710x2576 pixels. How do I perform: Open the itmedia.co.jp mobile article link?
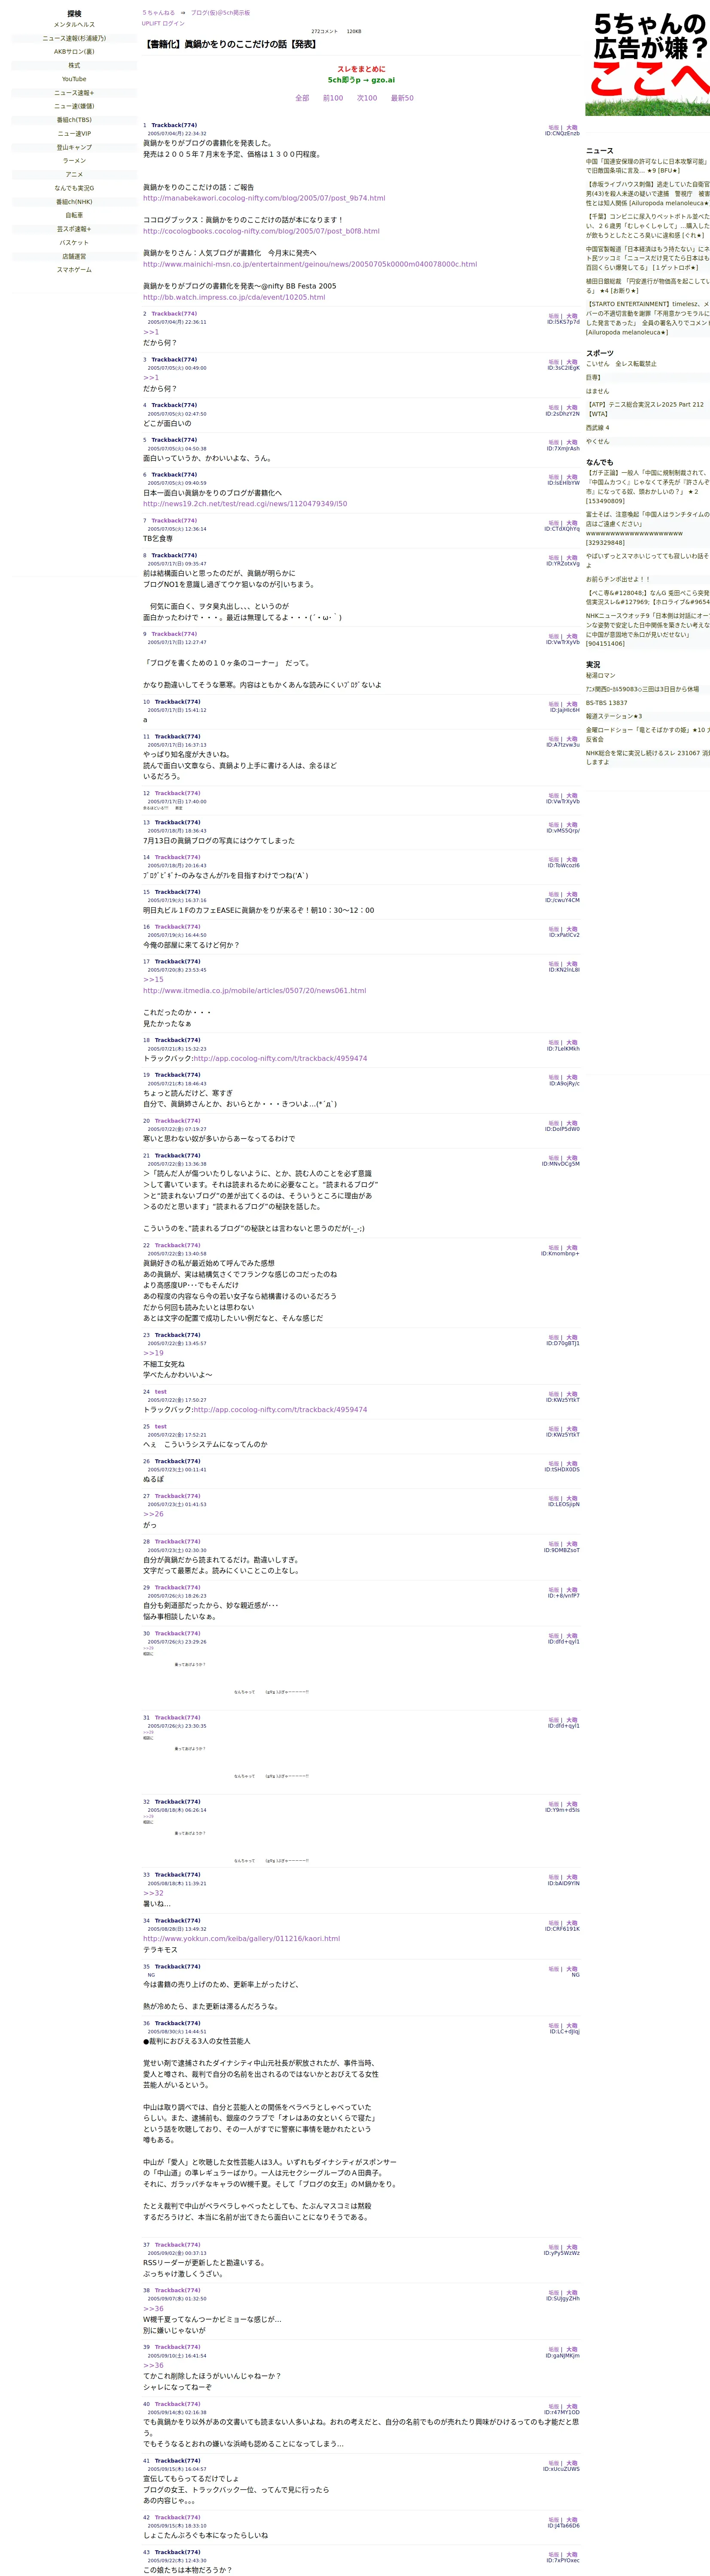tap(254, 991)
